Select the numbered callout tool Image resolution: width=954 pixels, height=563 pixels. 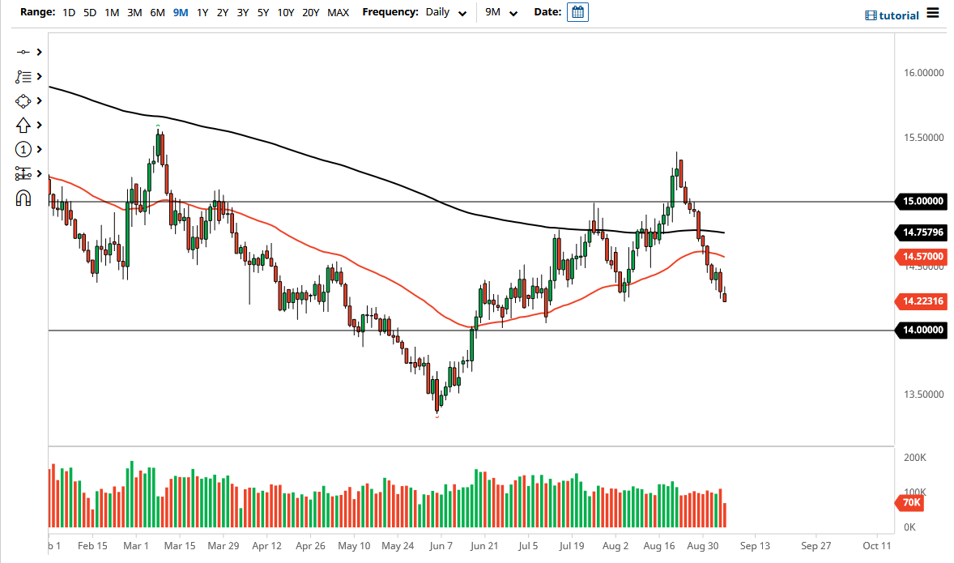coord(24,149)
